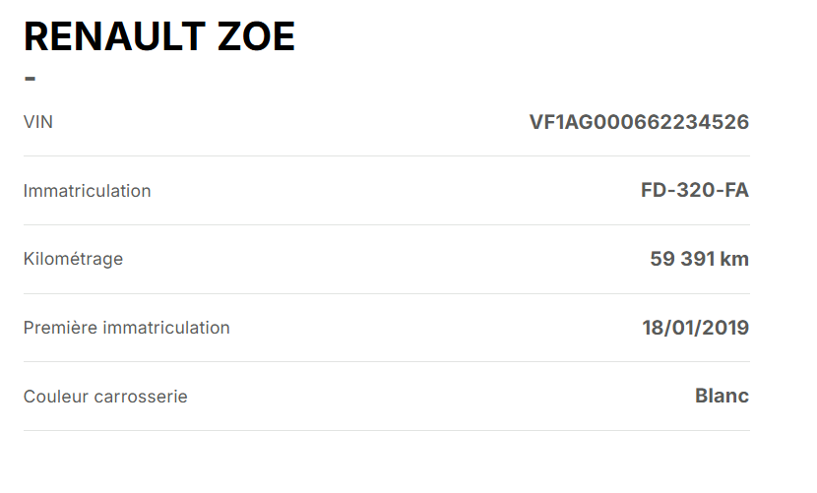The height and width of the screenshot is (493, 817).
Task: Click the registration date 18/01/2019
Action: click(x=695, y=328)
